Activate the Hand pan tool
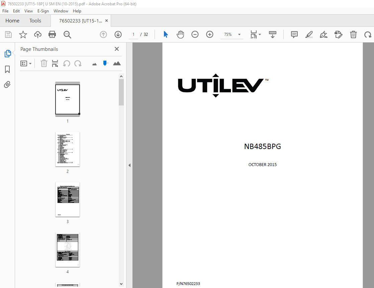Viewport: 374px width, 288px height. [180, 34]
